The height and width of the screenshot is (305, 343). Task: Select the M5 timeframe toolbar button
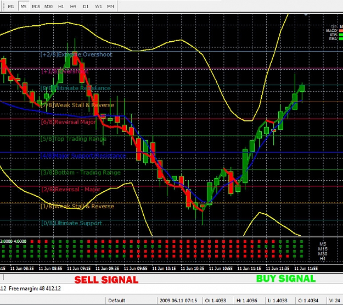(x=24, y=7)
